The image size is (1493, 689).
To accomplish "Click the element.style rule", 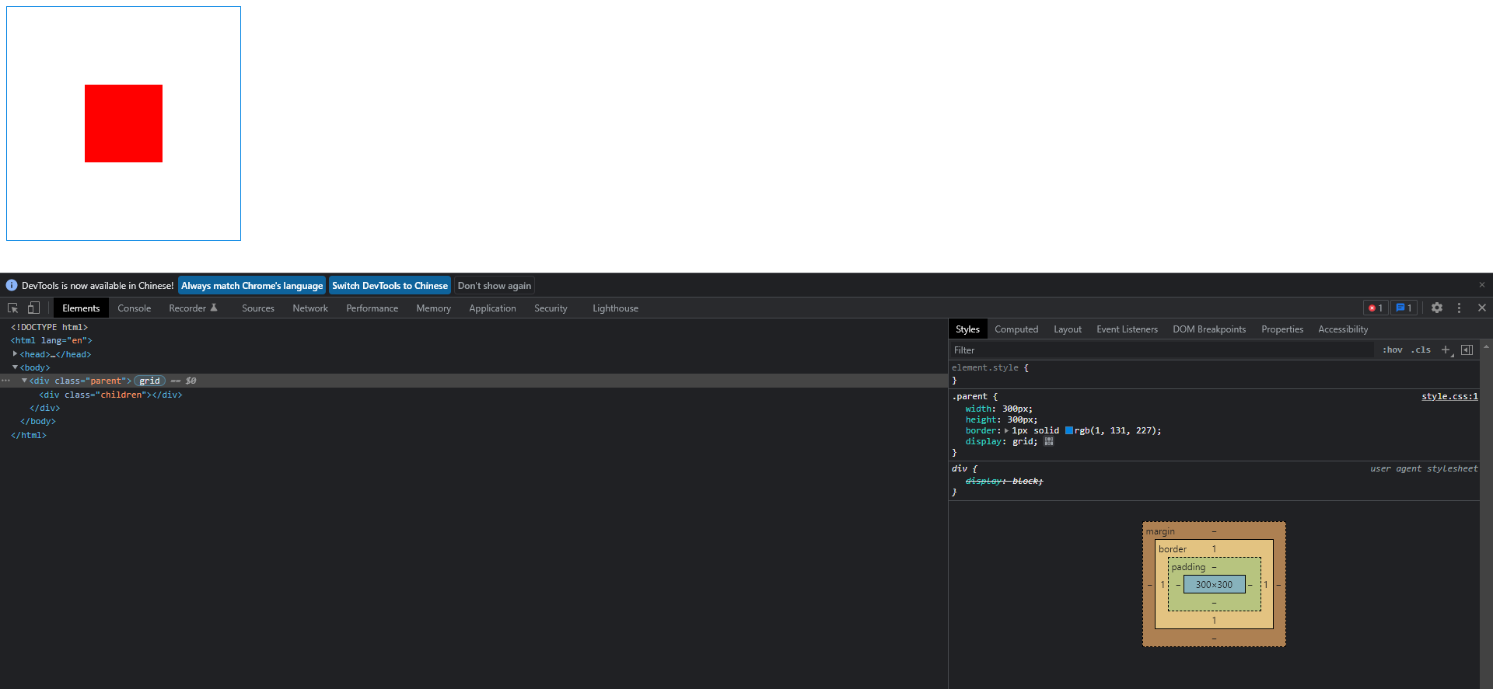I will [985, 367].
